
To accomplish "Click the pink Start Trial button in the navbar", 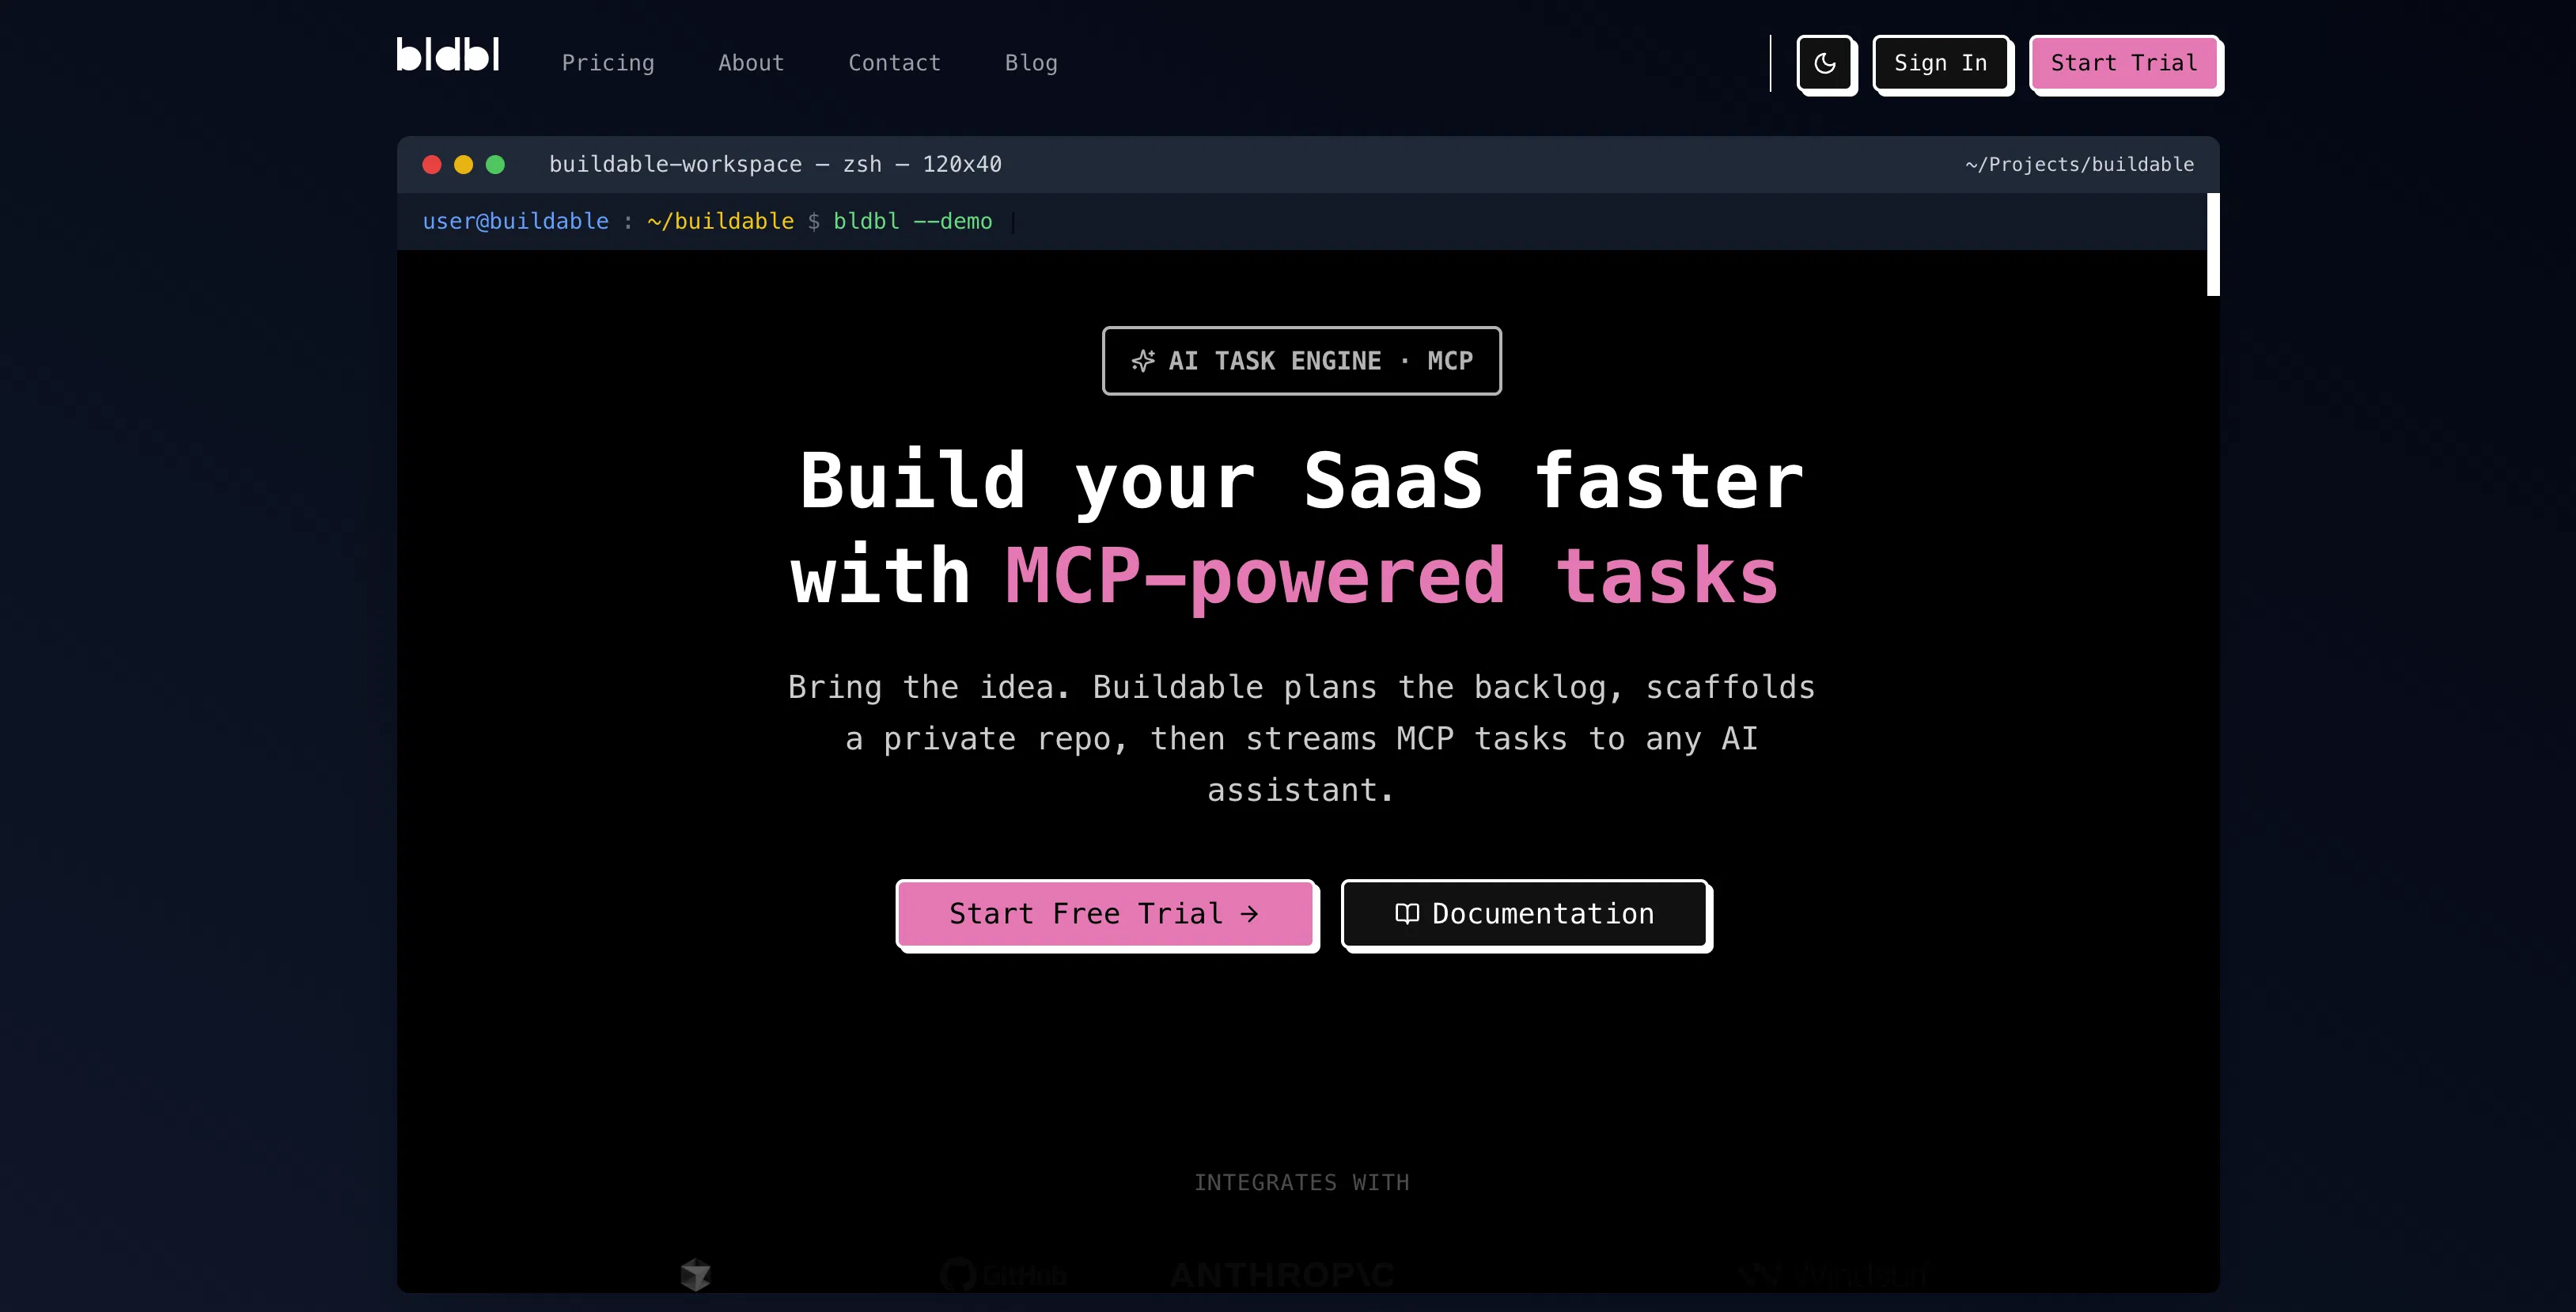I will [x=2125, y=63].
